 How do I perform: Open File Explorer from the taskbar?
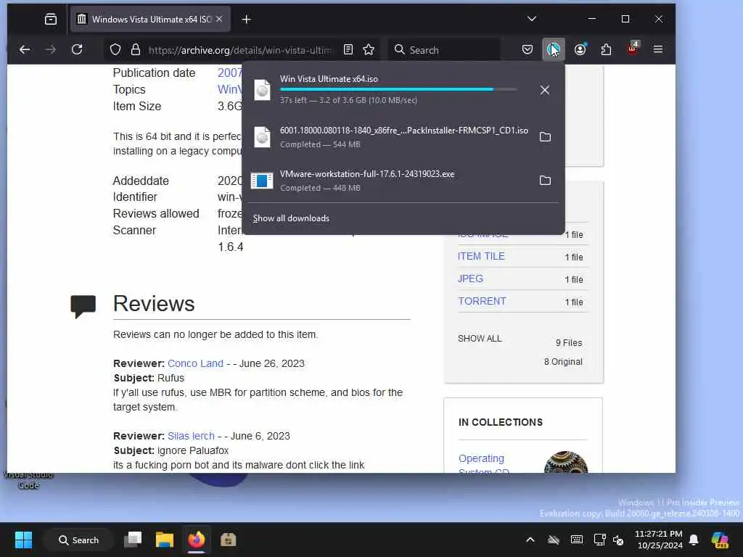165,540
